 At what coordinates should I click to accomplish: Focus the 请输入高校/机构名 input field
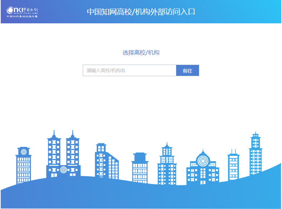129,71
